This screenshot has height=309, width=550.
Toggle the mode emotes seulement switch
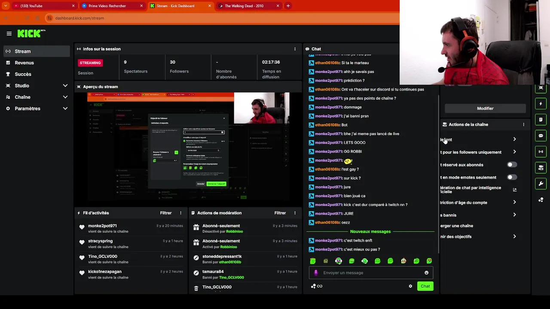(511, 177)
